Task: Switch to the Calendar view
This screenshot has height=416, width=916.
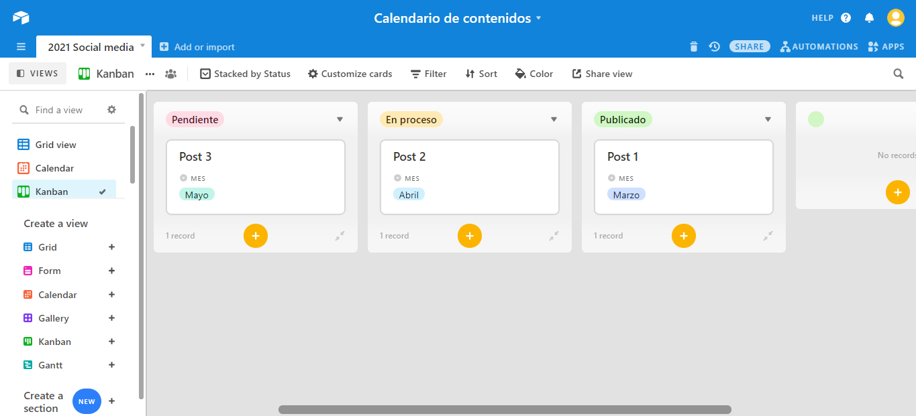Action: (54, 168)
